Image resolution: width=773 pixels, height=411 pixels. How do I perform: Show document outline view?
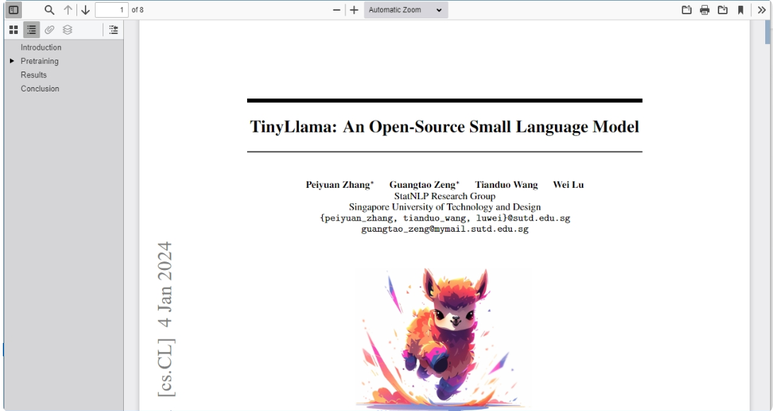coord(32,30)
